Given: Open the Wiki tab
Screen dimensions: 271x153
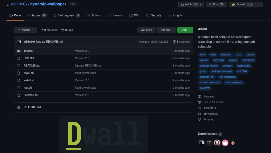Looking at the screenshot, I should (x=135, y=16).
